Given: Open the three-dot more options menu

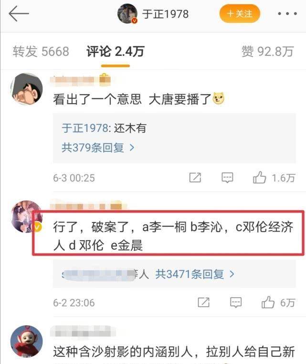Looking at the screenshot, I should 287,14.
